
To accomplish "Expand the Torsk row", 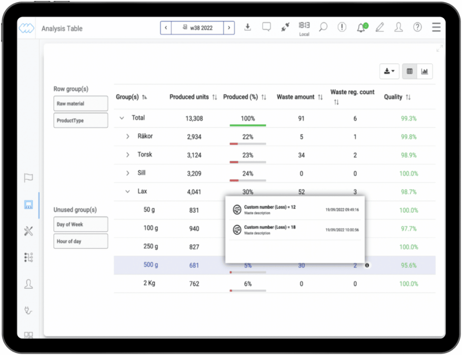I will (x=127, y=154).
